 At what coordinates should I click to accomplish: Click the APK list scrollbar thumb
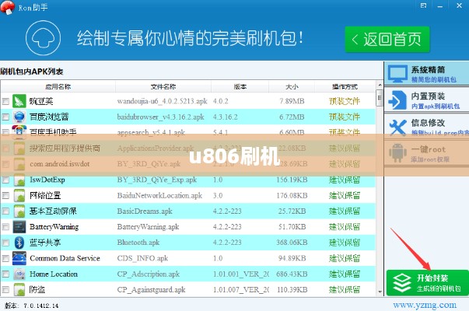tap(380, 98)
